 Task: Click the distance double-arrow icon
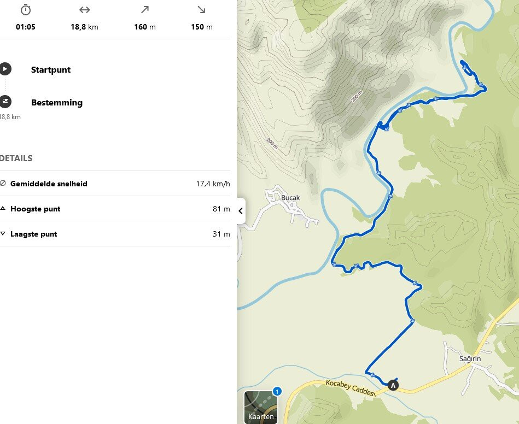(x=84, y=10)
